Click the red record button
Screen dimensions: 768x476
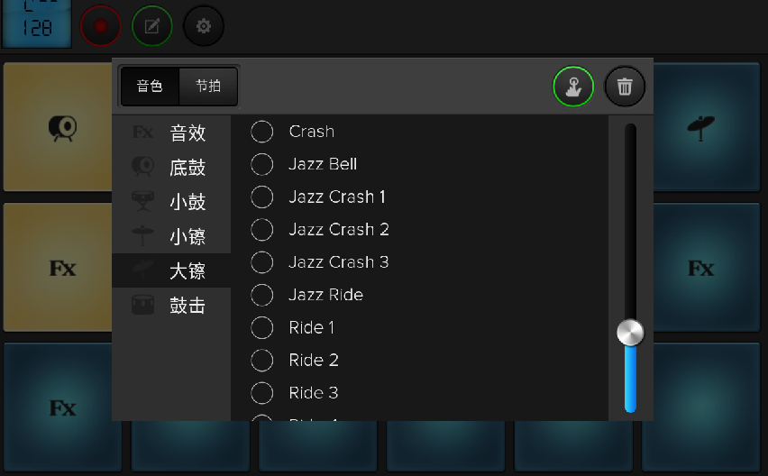coord(100,26)
